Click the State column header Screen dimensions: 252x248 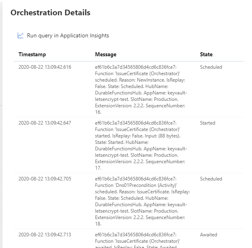tap(206, 54)
